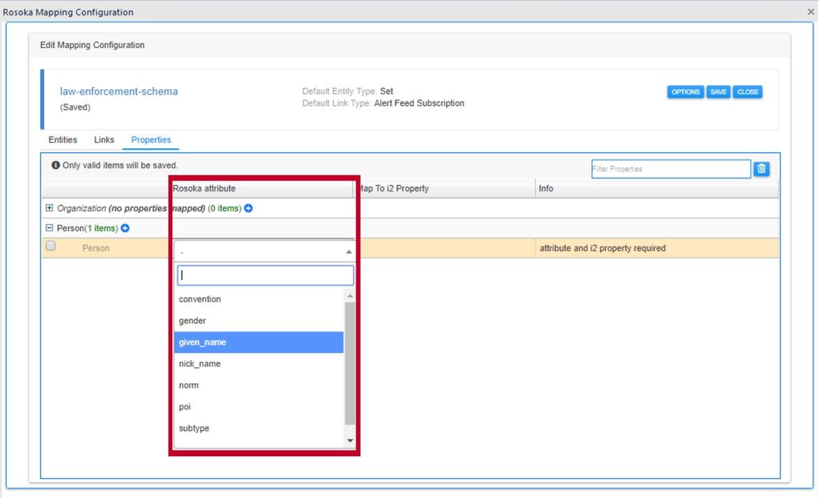The width and height of the screenshot is (818, 498).
Task: Click the Filter Properties input field
Action: pos(670,169)
